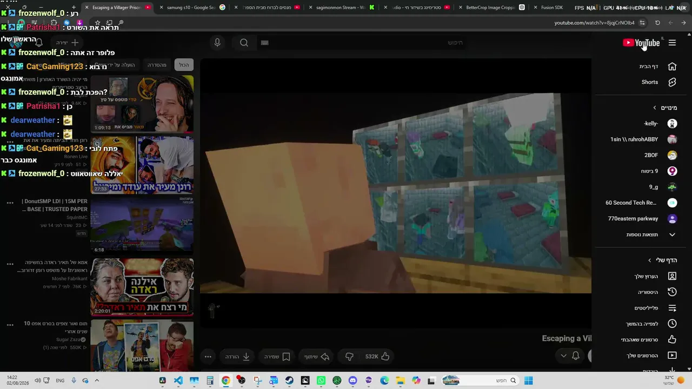
Task: Open the Windows Start menu
Action: click(528, 380)
